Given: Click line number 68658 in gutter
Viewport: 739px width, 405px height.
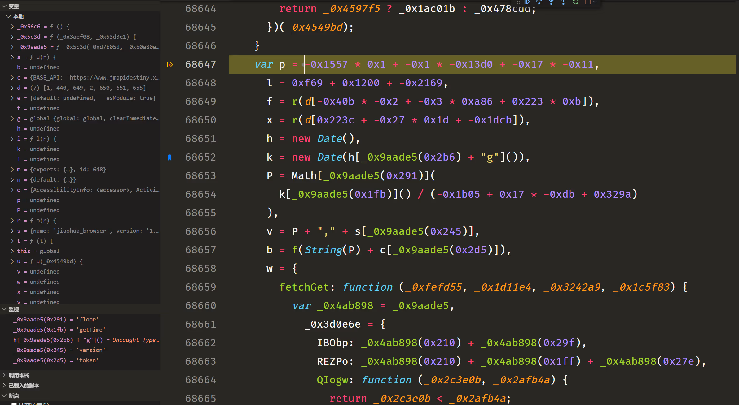Looking at the screenshot, I should (x=200, y=269).
